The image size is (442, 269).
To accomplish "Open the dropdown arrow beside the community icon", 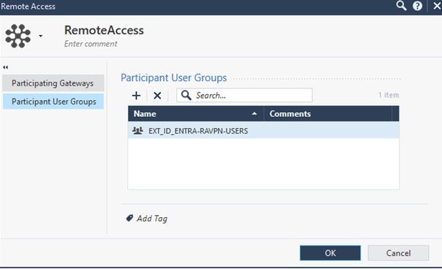I will coord(40,36).
